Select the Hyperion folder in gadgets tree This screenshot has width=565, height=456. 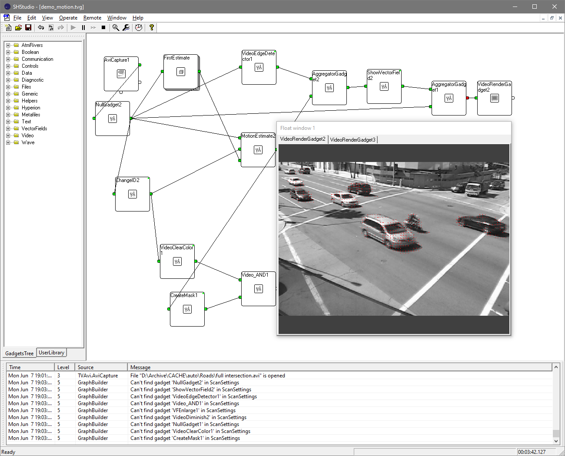tap(30, 108)
